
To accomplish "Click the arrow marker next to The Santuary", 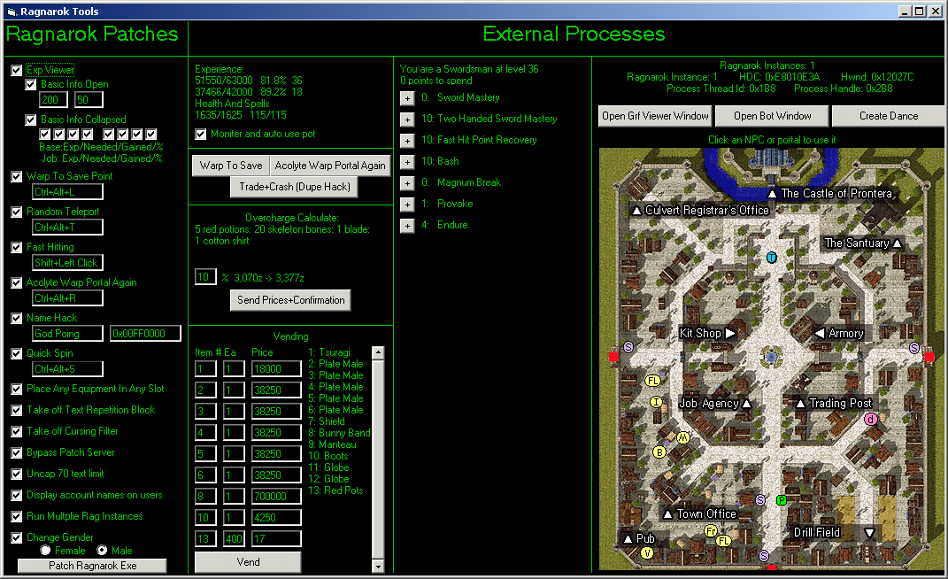I will (898, 243).
